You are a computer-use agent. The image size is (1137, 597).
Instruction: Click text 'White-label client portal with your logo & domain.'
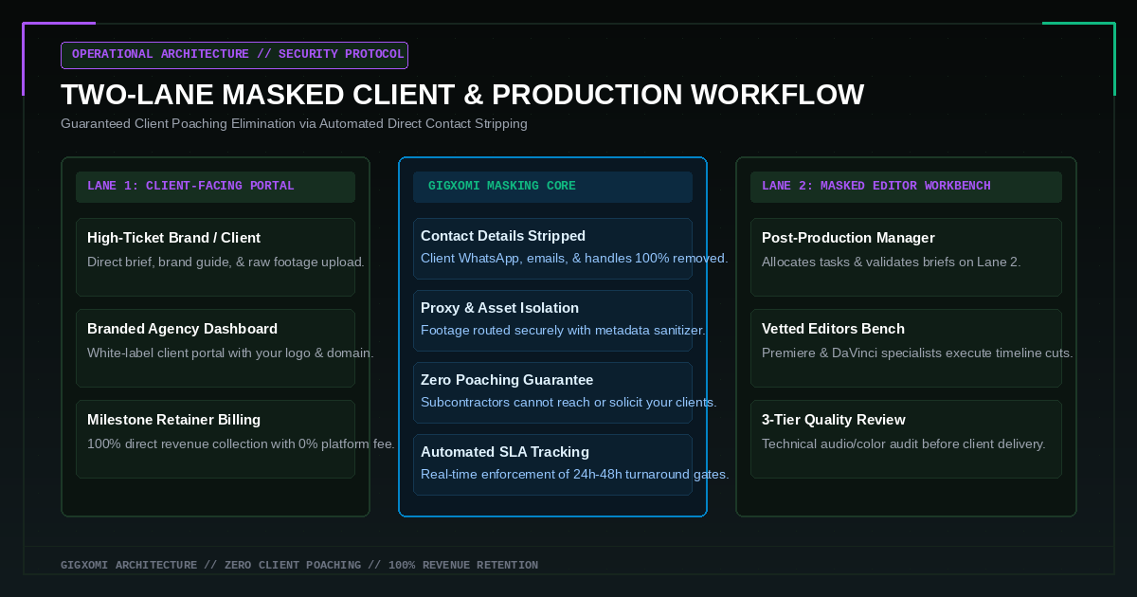click(230, 353)
